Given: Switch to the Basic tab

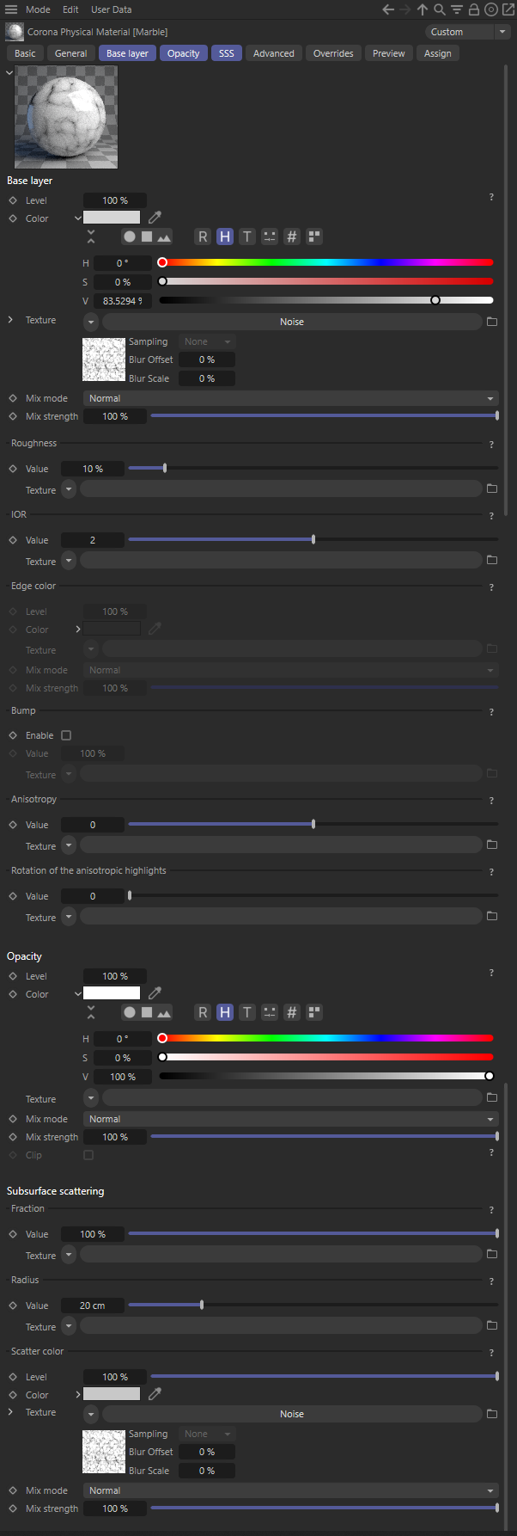Looking at the screenshot, I should pos(26,53).
